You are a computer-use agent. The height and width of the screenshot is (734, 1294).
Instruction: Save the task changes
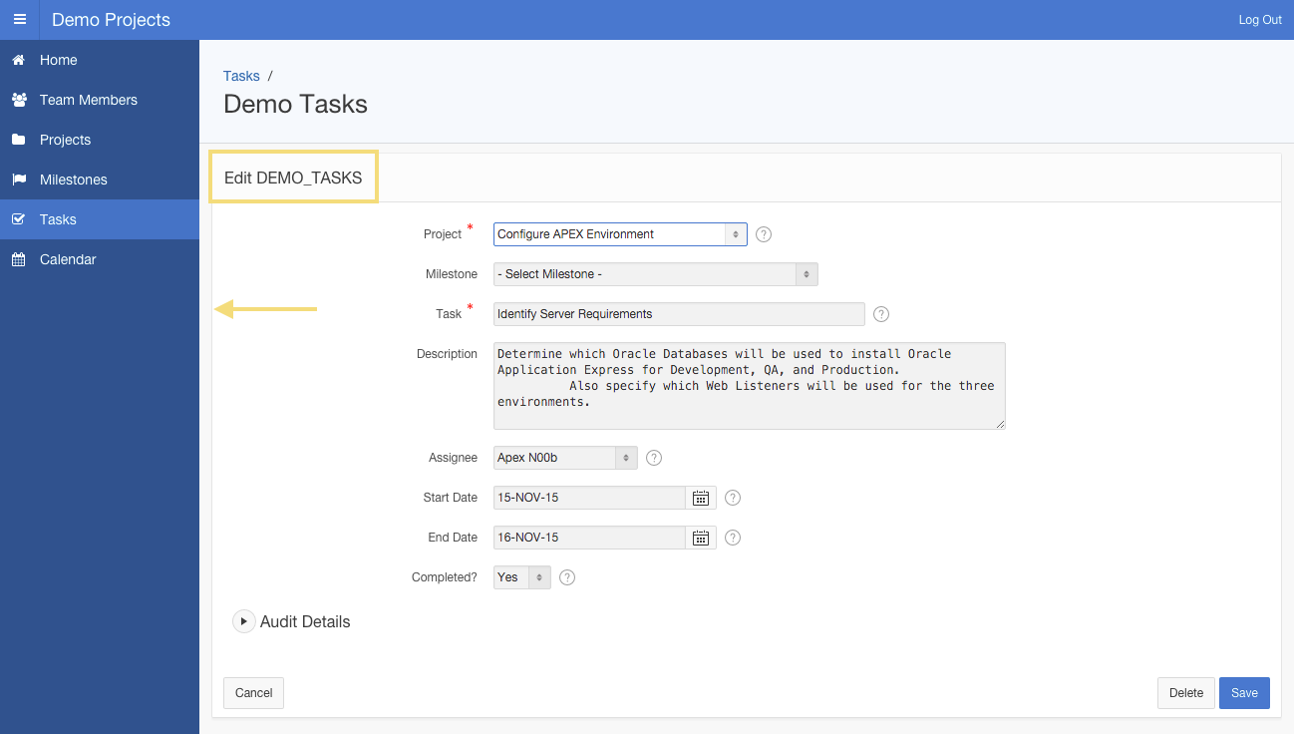tap(1243, 692)
